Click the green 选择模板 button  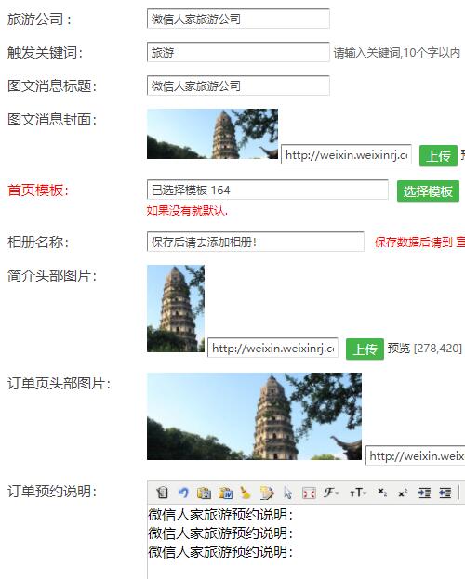pos(428,191)
